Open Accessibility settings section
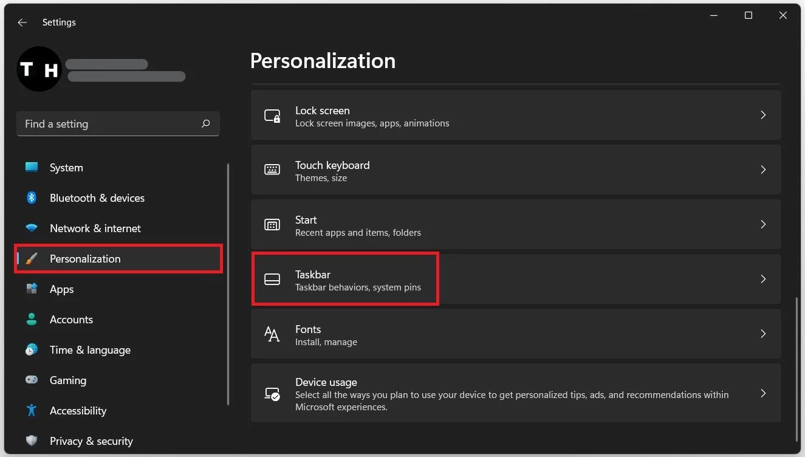This screenshot has width=805, height=457. point(118,411)
